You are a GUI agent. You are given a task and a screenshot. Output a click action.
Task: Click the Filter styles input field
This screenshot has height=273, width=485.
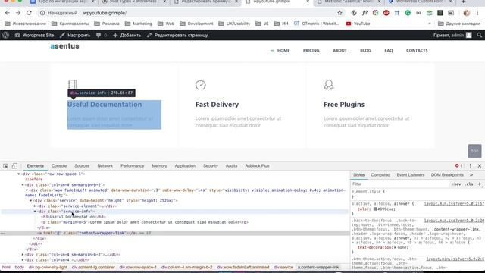pyautogui.click(x=400, y=184)
